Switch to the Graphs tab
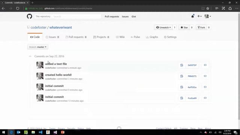240x135 pixels. pos(152,37)
